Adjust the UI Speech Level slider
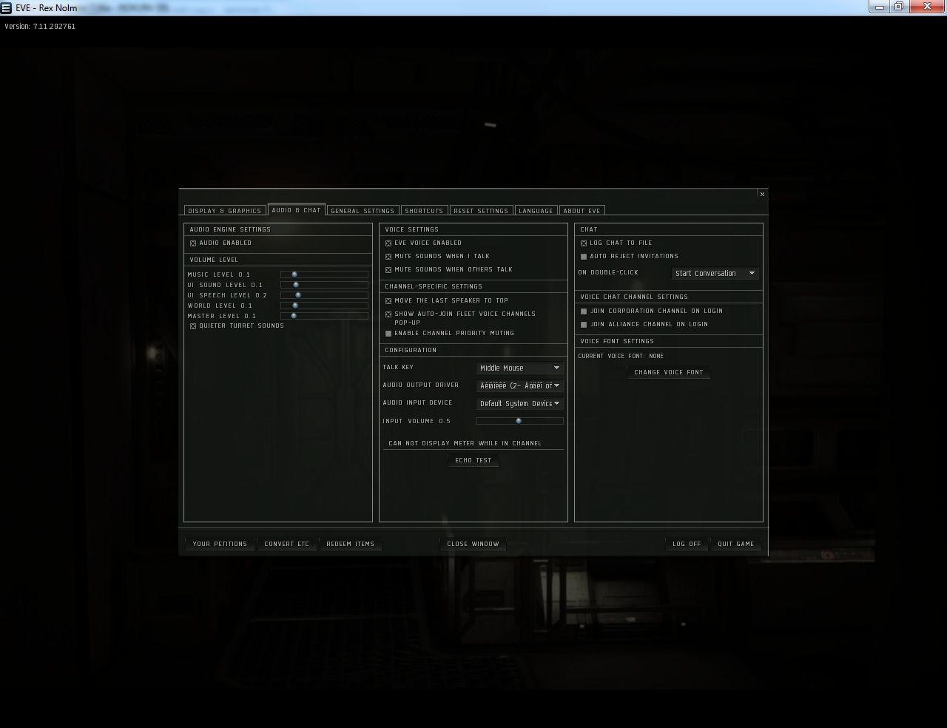The image size is (947, 728). (324, 295)
